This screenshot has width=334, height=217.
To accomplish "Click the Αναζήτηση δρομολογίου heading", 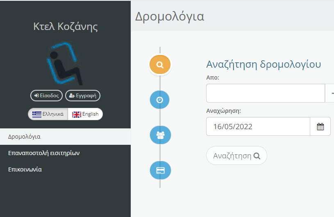I will (264, 64).
